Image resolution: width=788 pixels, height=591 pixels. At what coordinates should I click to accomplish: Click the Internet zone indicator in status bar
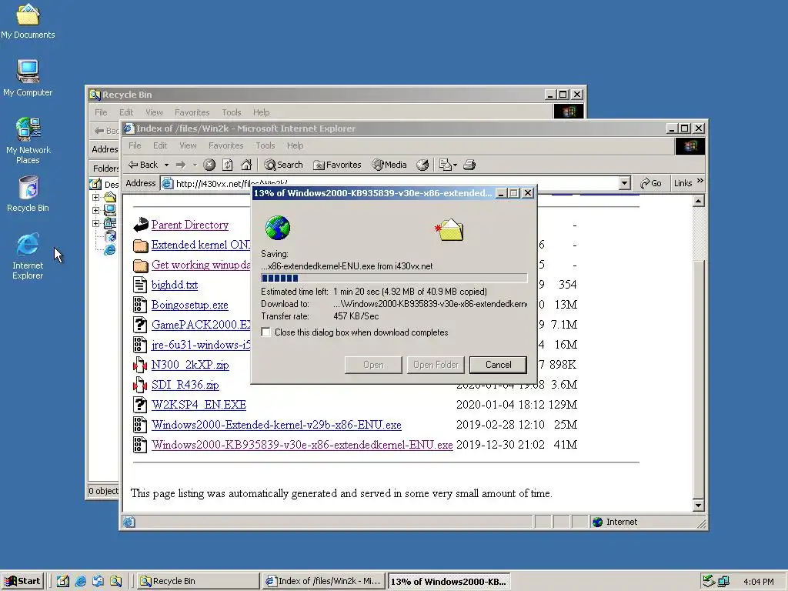coord(615,523)
